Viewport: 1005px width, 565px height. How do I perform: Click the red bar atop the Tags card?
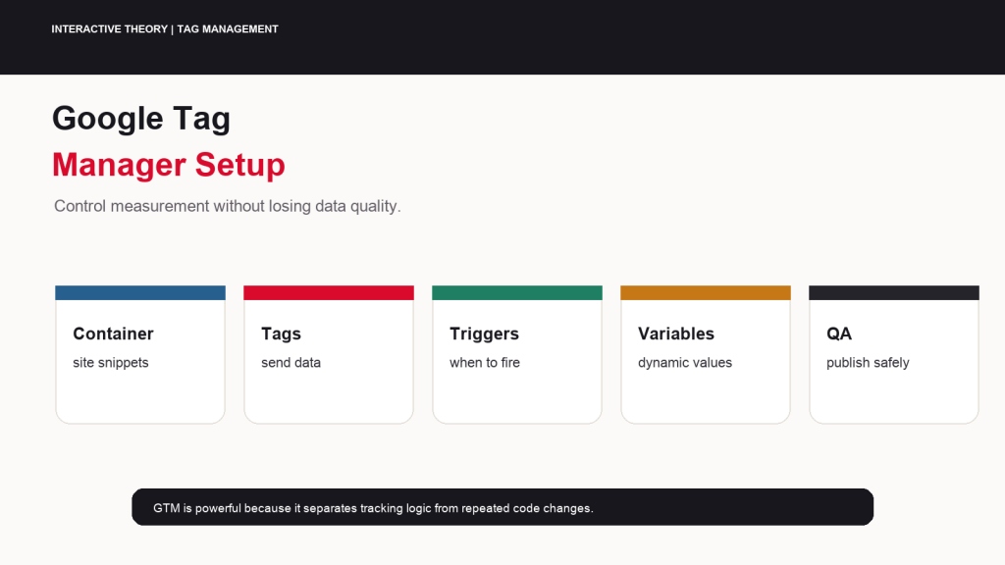[329, 292]
